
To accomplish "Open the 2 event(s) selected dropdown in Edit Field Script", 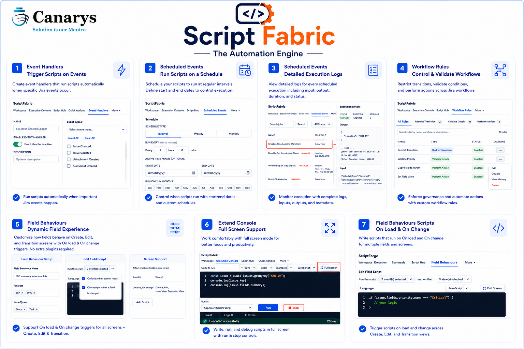I will coord(100,269).
